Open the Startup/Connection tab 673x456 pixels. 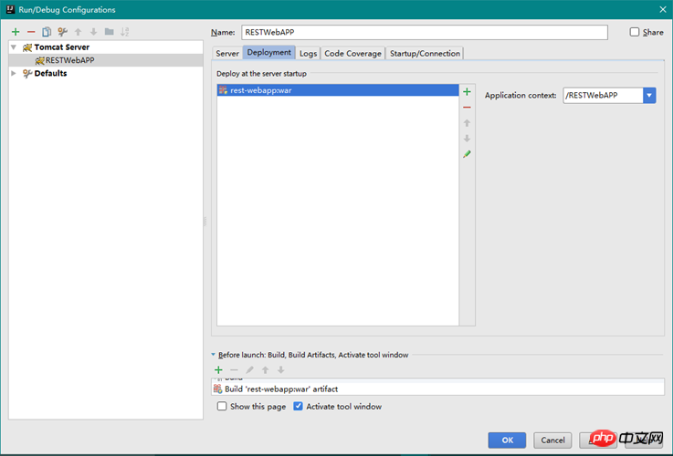point(425,53)
